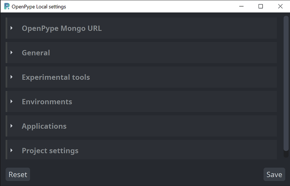Image resolution: width=290 pixels, height=186 pixels.
Task: Open the Project settings header
Action: (50, 150)
